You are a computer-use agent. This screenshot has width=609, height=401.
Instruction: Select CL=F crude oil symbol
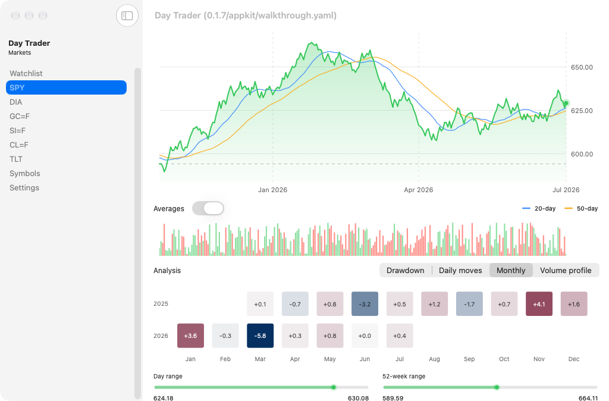[x=66, y=145]
